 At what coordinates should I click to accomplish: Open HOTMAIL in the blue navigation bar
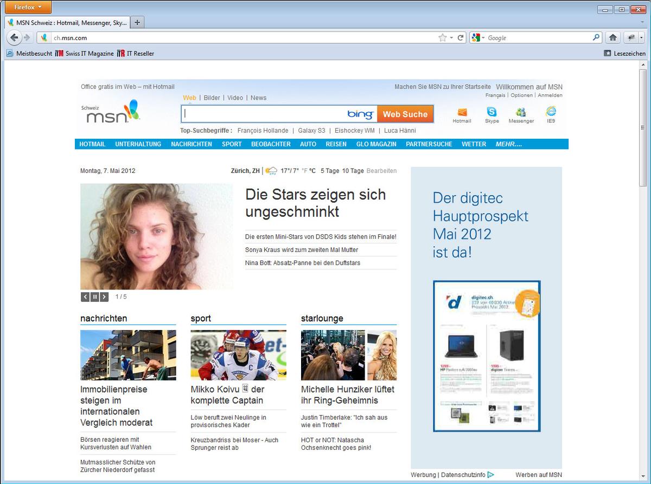pyautogui.click(x=92, y=144)
